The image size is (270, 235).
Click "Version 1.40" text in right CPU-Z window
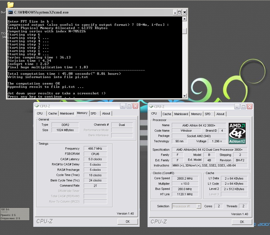tap(239, 214)
